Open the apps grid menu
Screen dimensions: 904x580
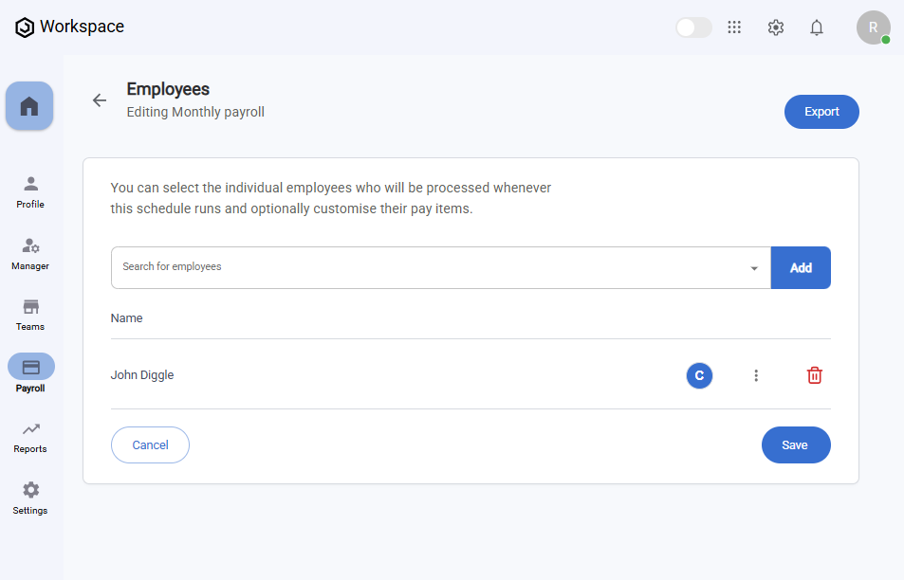pos(734,27)
